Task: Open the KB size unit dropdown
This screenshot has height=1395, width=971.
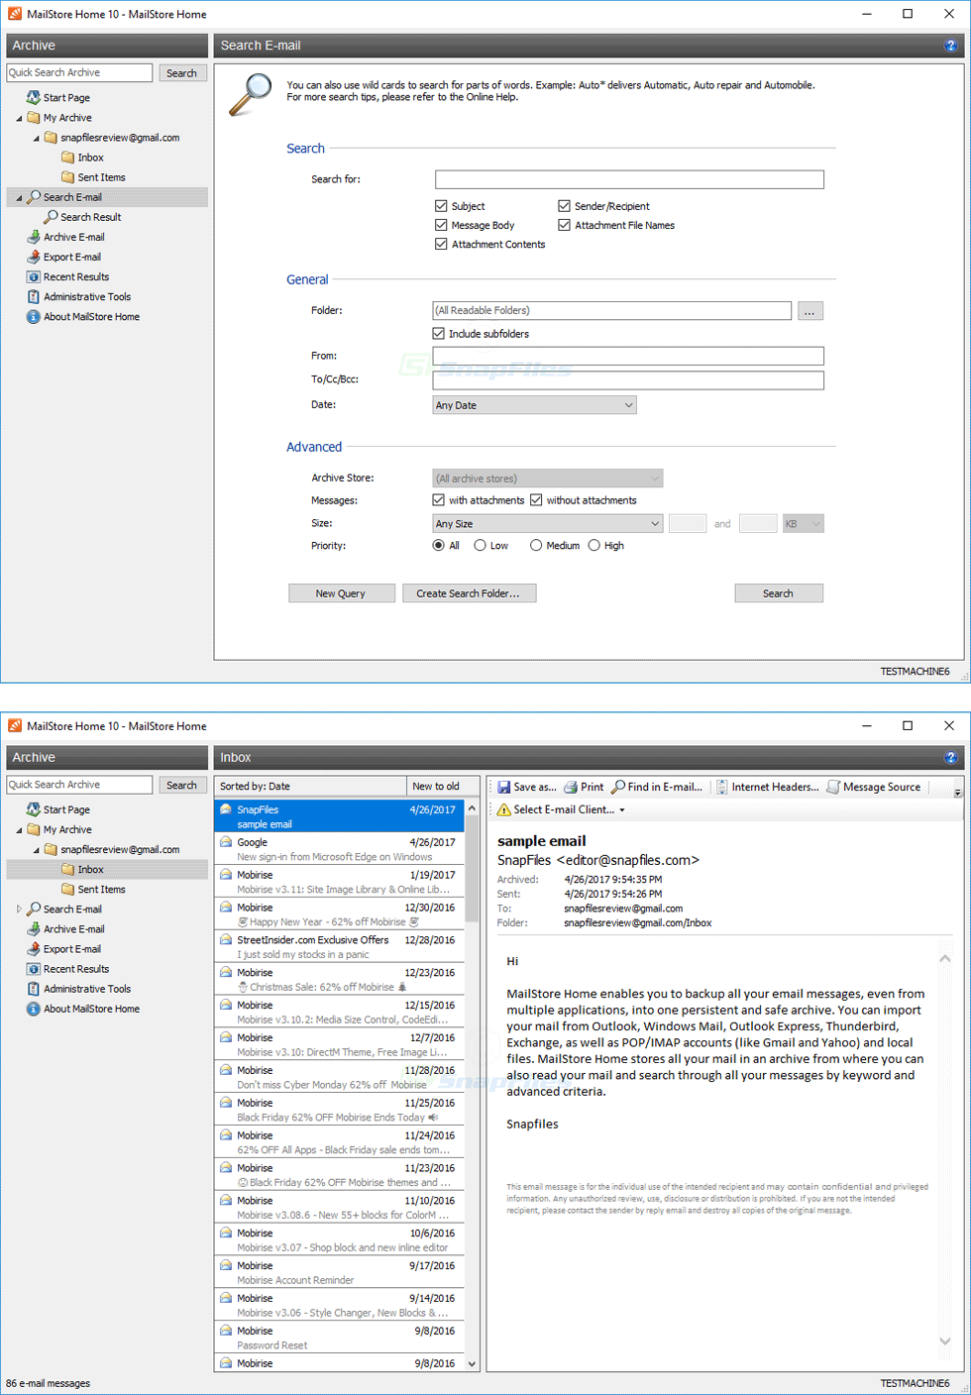Action: point(803,523)
